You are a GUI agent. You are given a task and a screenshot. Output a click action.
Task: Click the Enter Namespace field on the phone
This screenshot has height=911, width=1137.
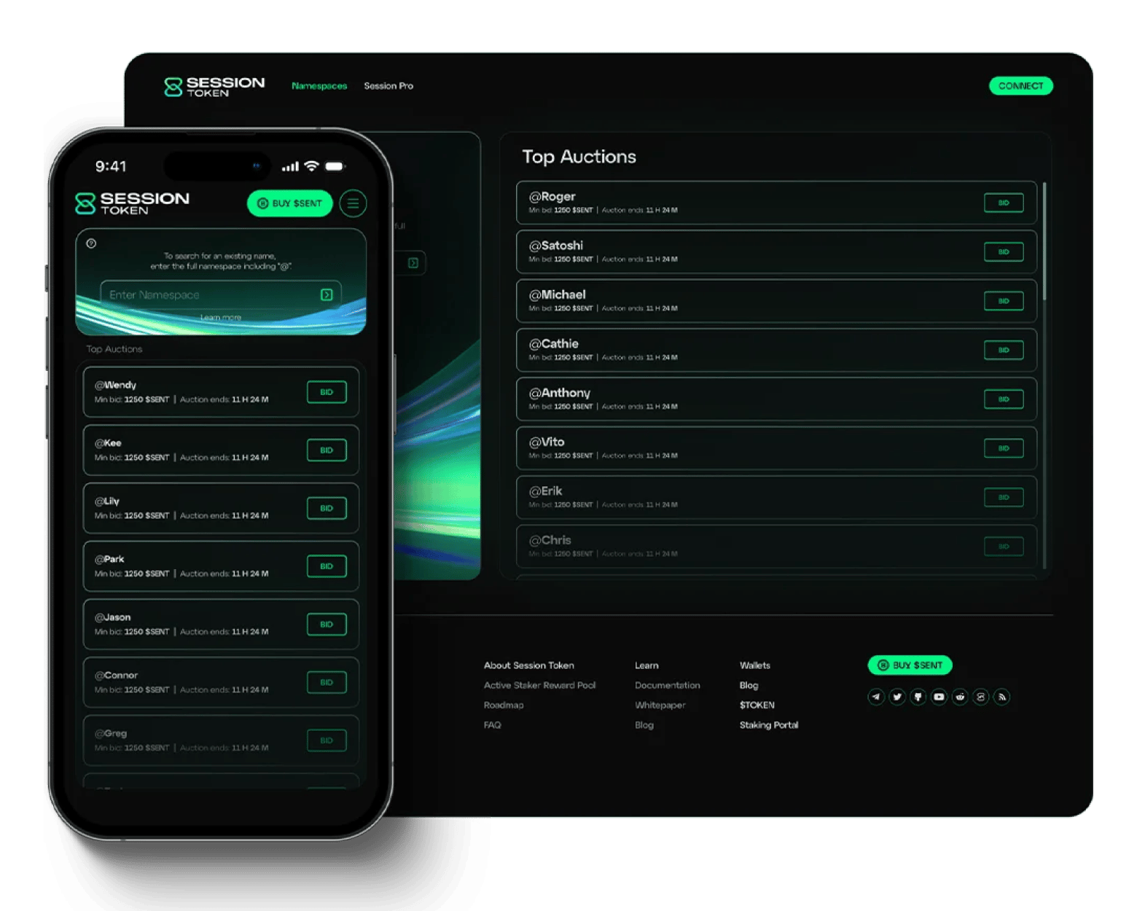tap(221, 294)
